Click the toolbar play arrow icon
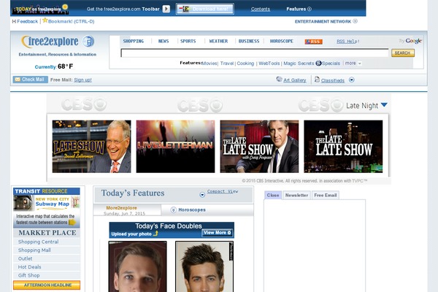 [x=166, y=9]
